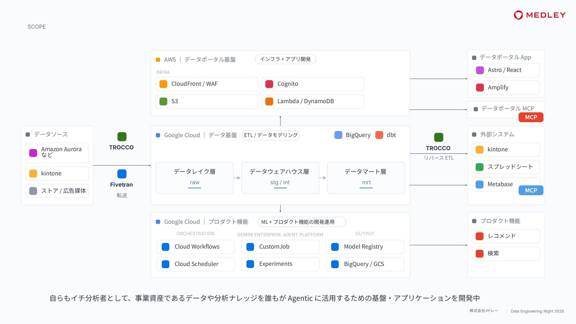This screenshot has height=324, width=576.
Task: Click the INFRA section label
Action: tap(163, 72)
